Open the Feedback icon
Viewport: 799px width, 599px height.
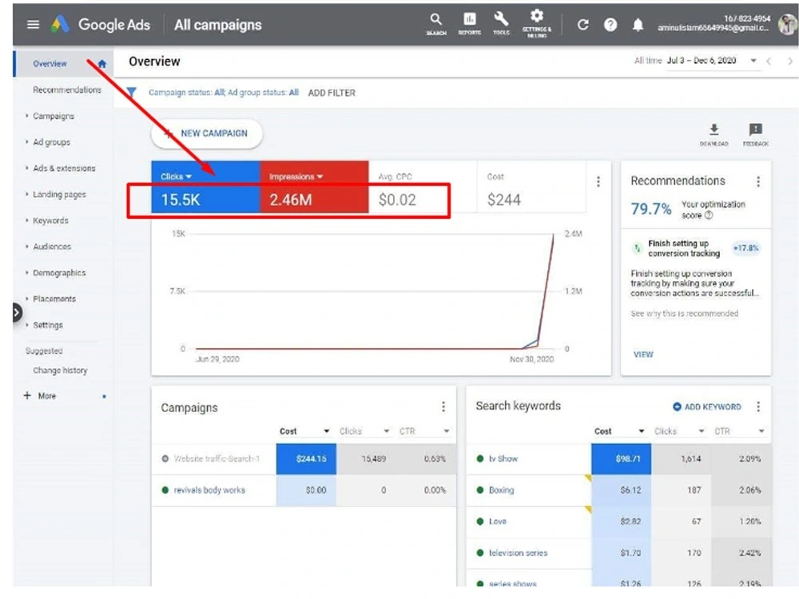755,134
